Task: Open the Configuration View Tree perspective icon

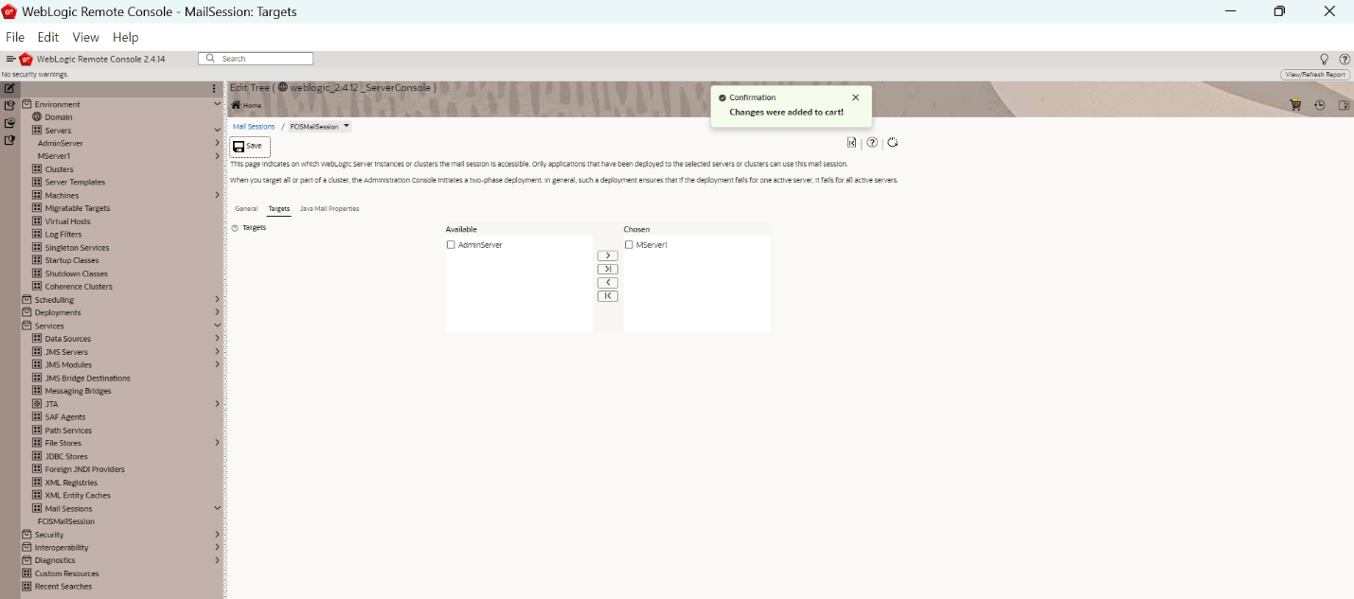Action: pos(9,105)
